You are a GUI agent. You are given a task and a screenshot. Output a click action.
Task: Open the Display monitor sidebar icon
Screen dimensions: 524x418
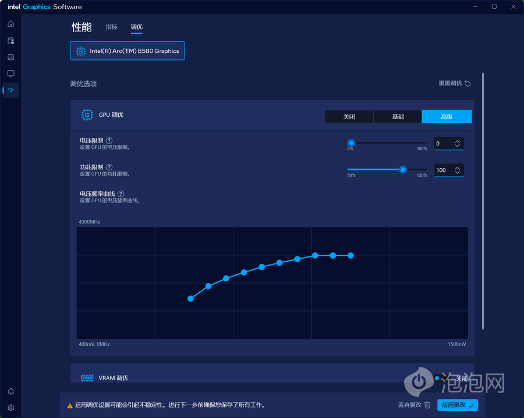[x=10, y=74]
